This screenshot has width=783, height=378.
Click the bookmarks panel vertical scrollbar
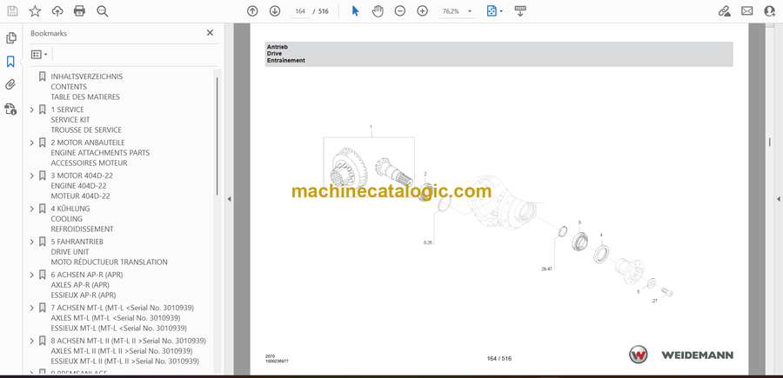click(217, 135)
